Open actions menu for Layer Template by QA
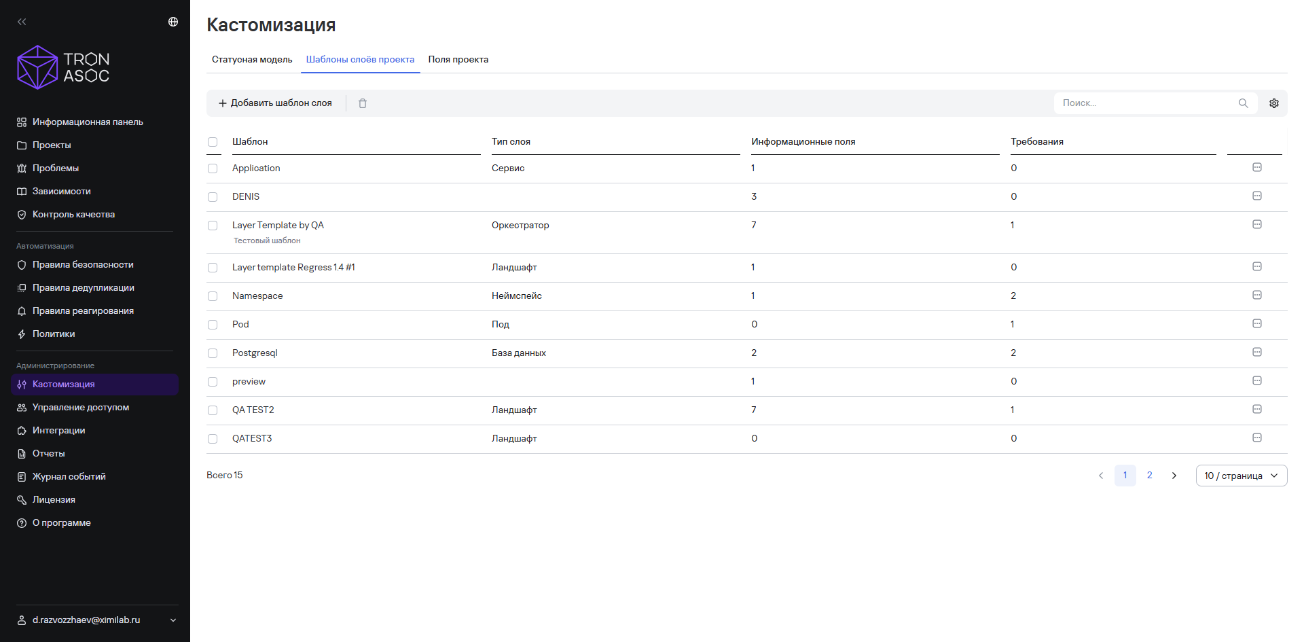 [x=1257, y=224]
